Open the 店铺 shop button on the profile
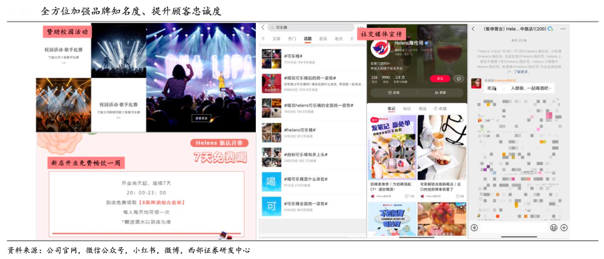Image resolution: width=604 pixels, height=259 pixels. pyautogui.click(x=393, y=93)
